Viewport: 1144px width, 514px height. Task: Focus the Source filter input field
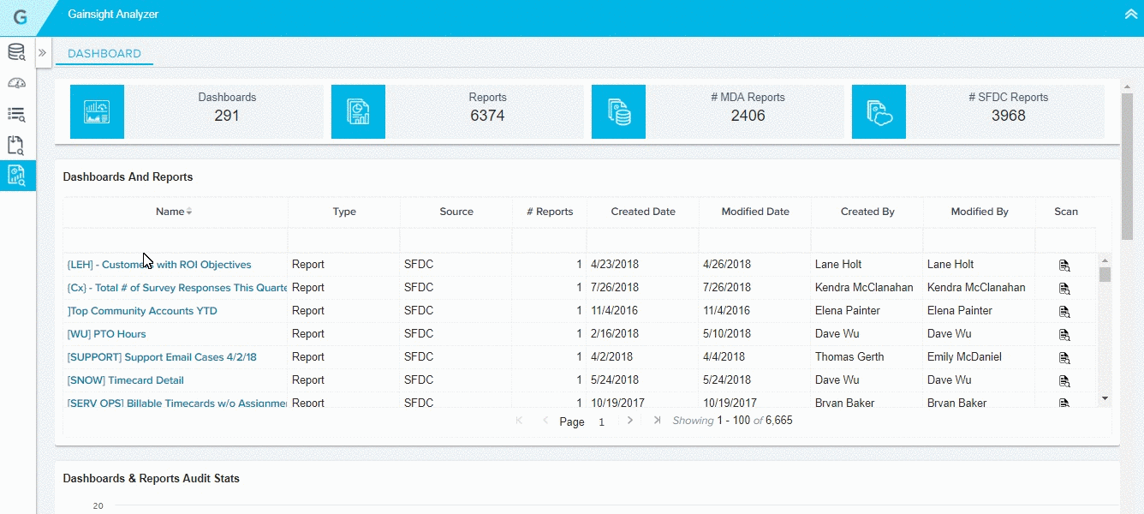(456, 240)
